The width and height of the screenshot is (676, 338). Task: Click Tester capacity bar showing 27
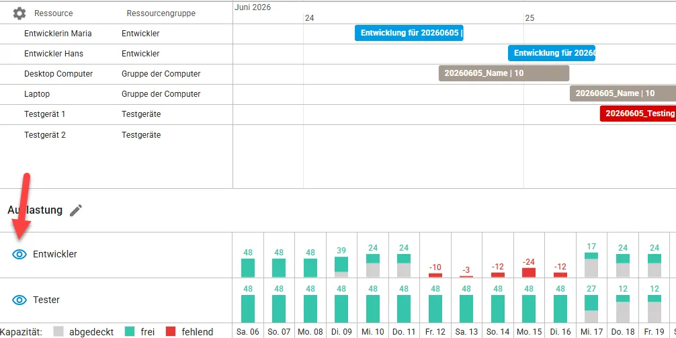click(x=591, y=308)
